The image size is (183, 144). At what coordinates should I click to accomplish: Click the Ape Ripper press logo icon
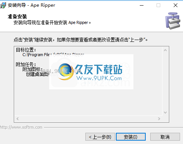(x=173, y=21)
